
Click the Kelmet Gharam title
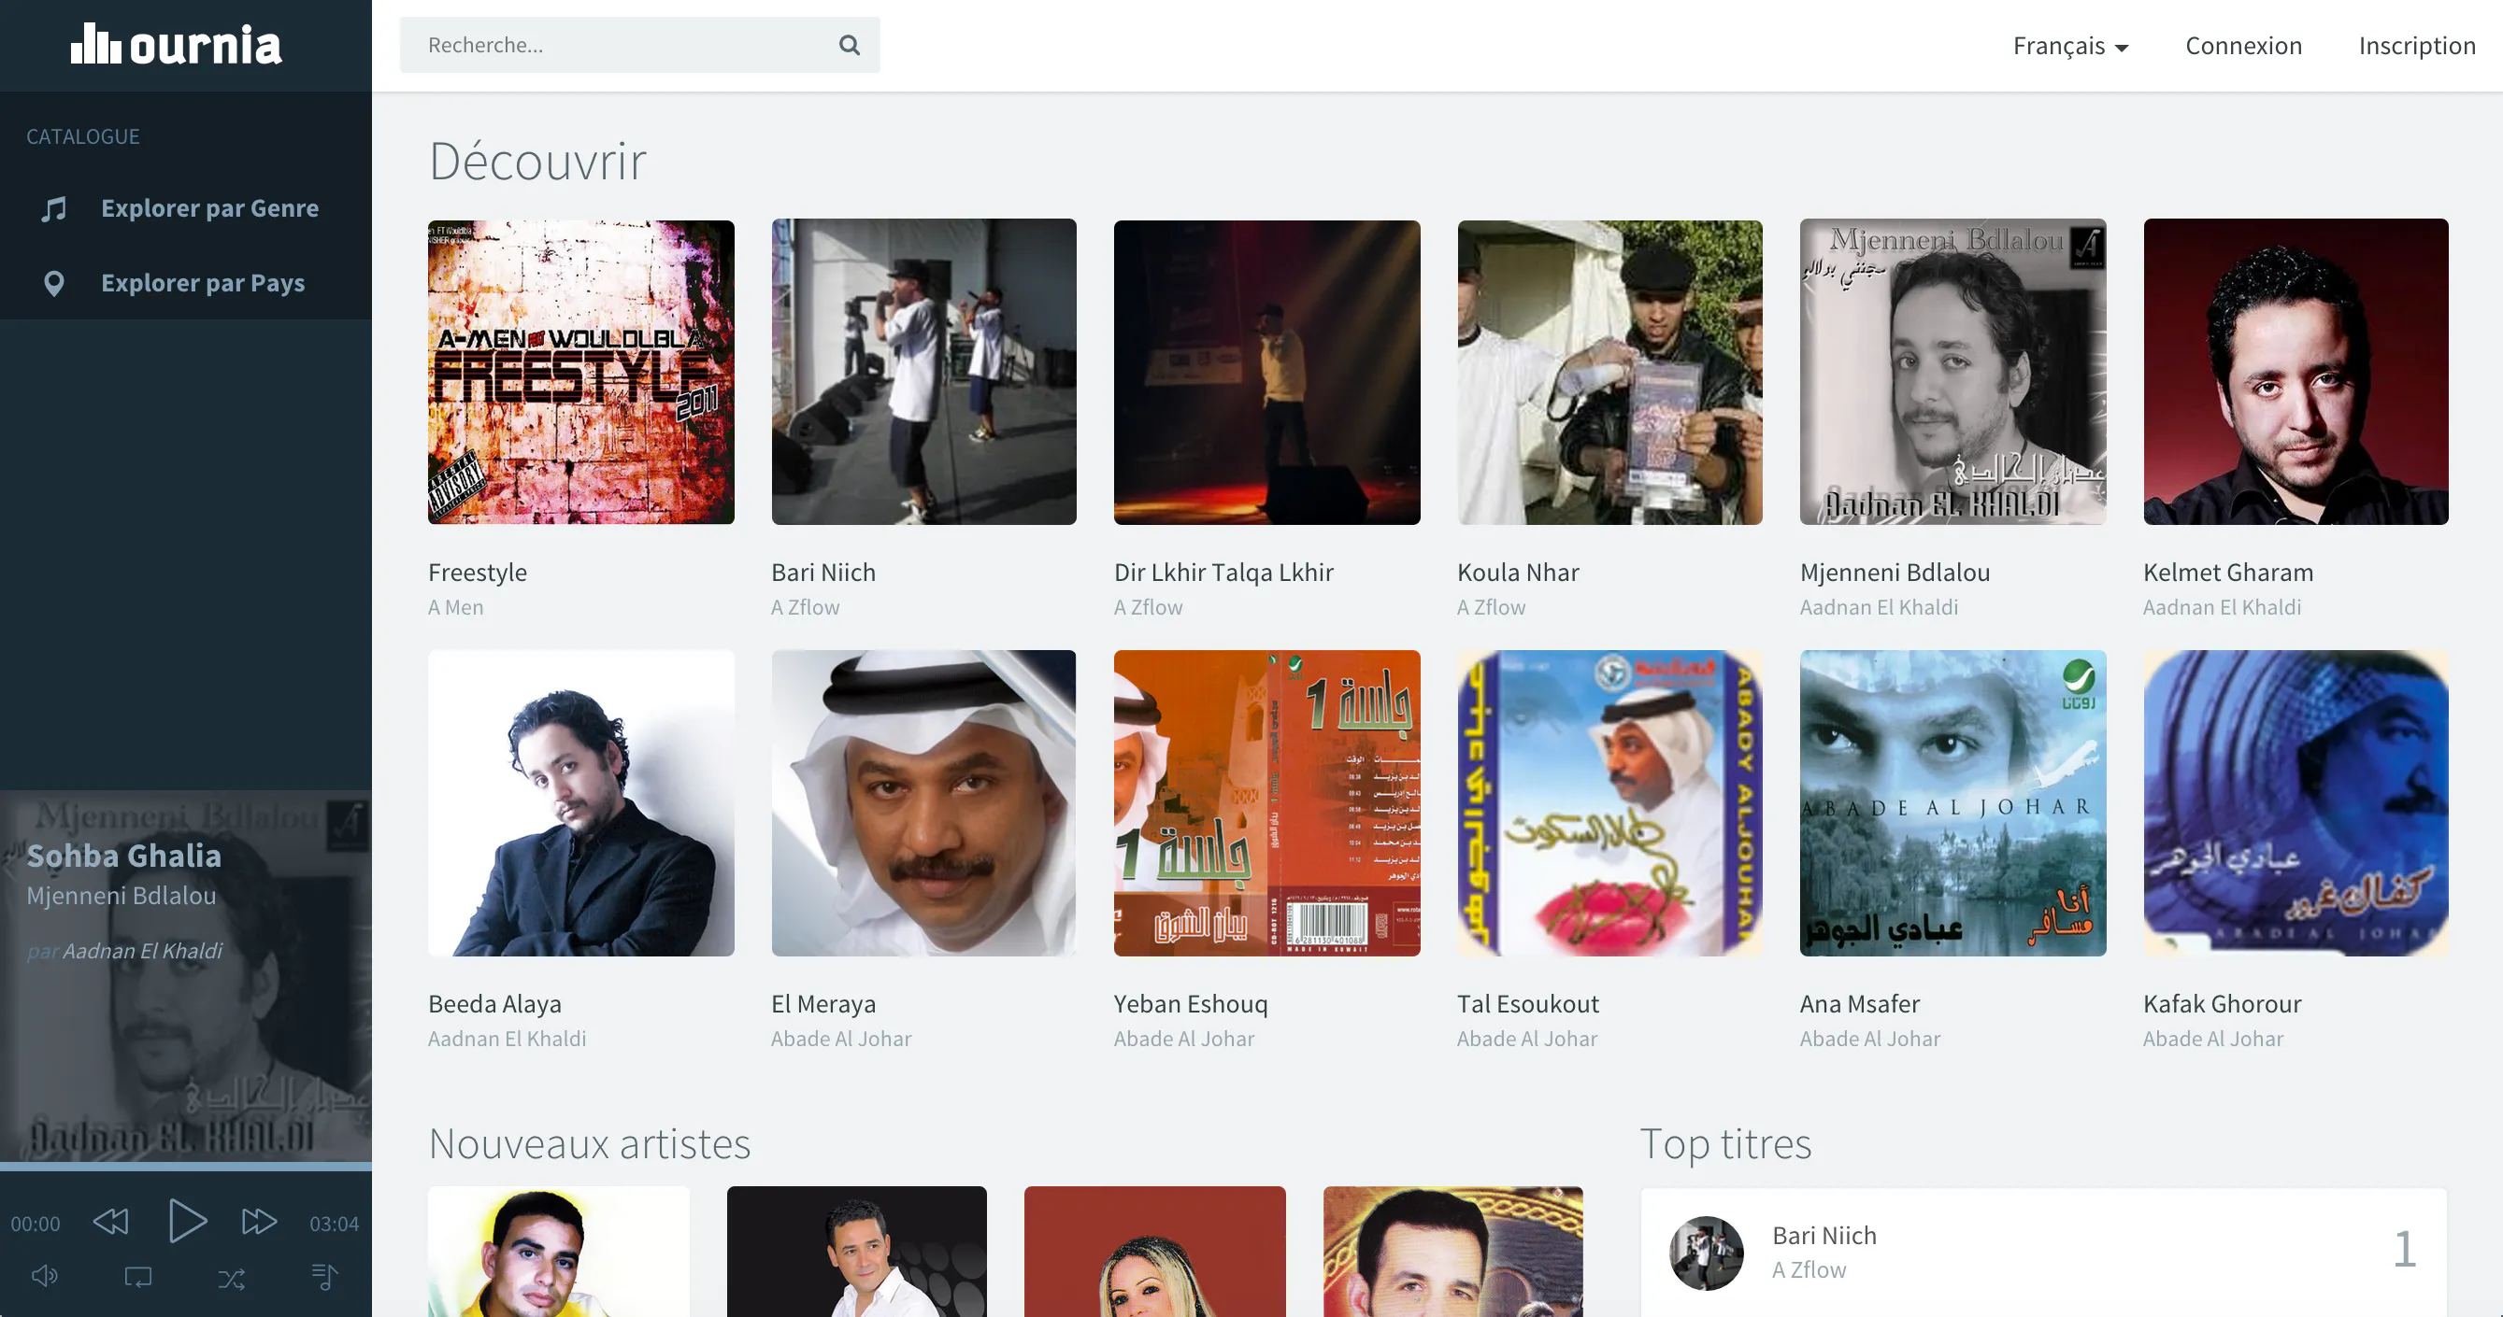pyautogui.click(x=2228, y=572)
